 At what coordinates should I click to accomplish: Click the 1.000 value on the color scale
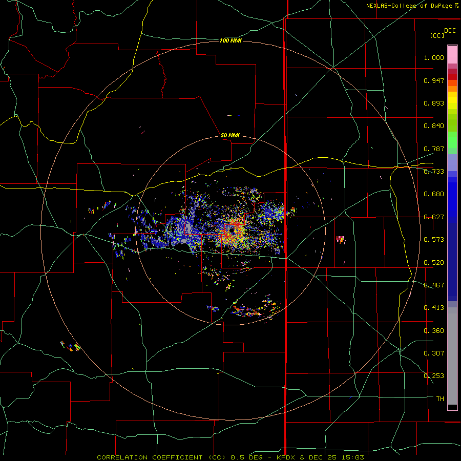point(434,57)
